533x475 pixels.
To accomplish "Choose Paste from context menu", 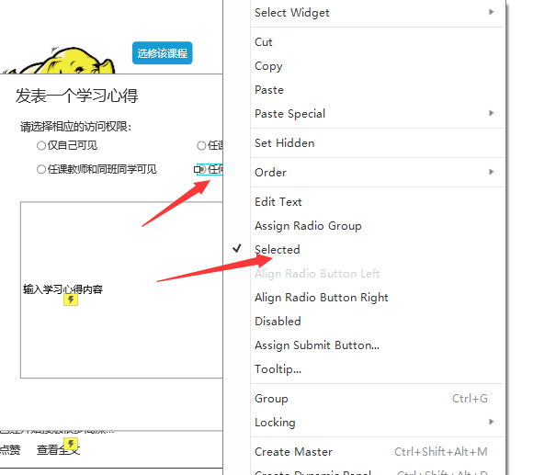I will (378, 90).
